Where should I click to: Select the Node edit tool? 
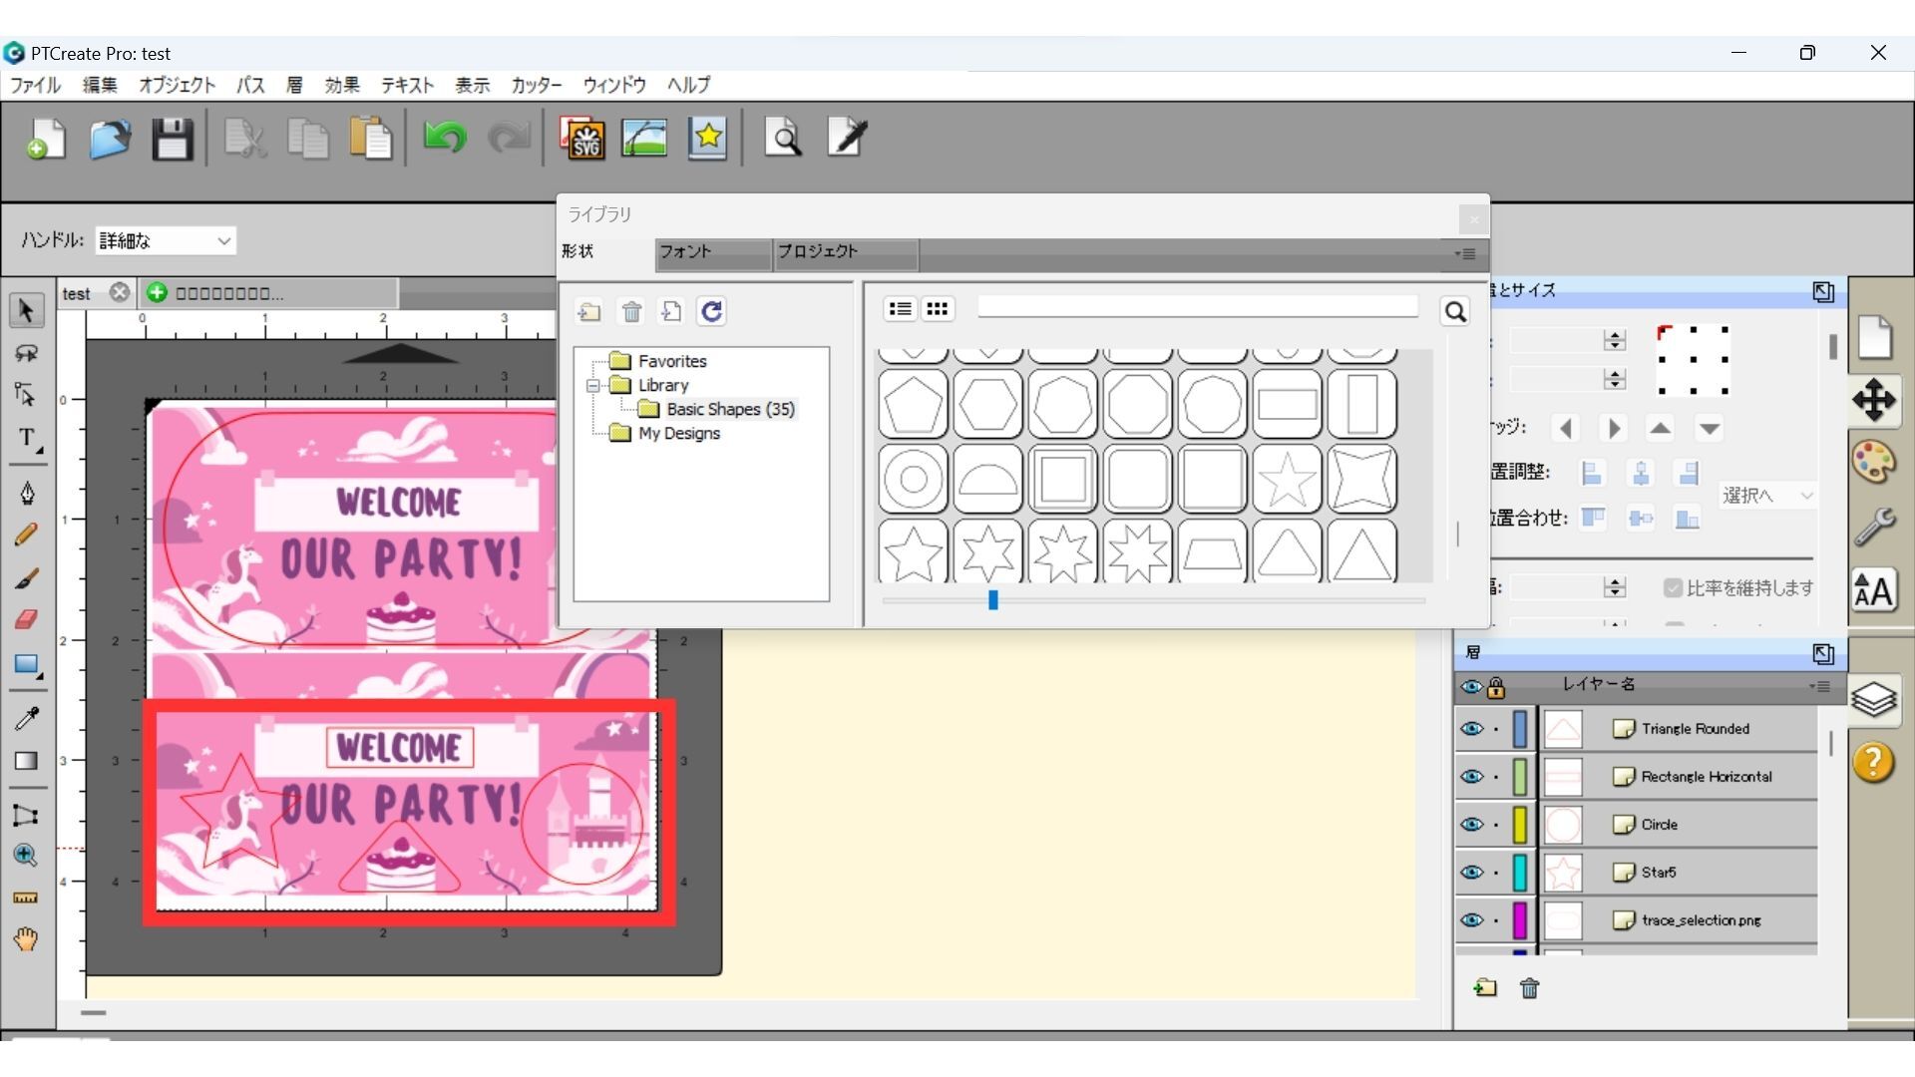[x=26, y=395]
